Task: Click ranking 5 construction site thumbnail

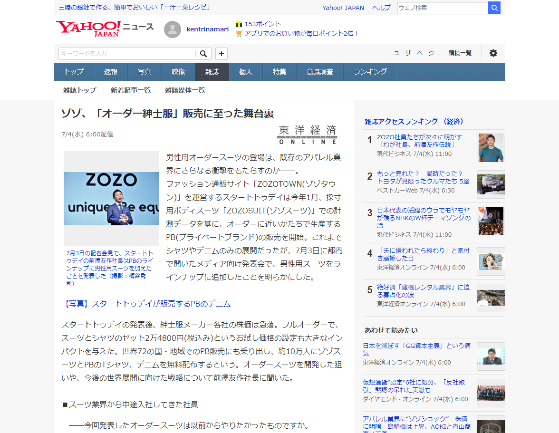Action: point(491,298)
